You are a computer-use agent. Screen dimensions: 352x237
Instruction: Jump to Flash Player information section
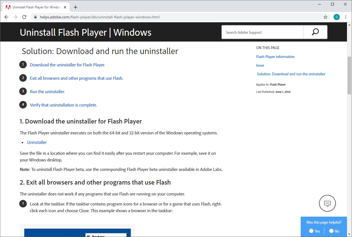[x=275, y=57]
